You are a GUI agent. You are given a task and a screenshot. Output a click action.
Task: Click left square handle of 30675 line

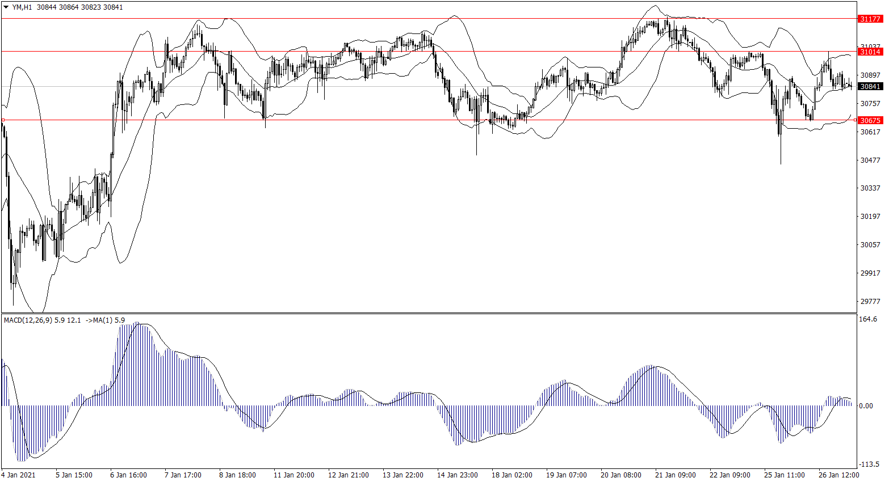point(3,120)
